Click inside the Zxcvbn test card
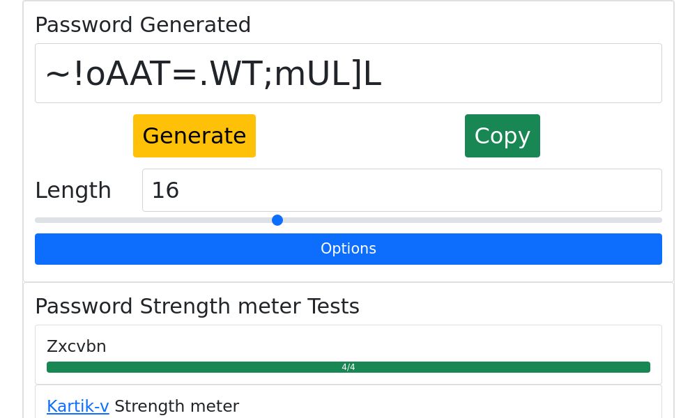This screenshot has width=697, height=418. (x=348, y=355)
